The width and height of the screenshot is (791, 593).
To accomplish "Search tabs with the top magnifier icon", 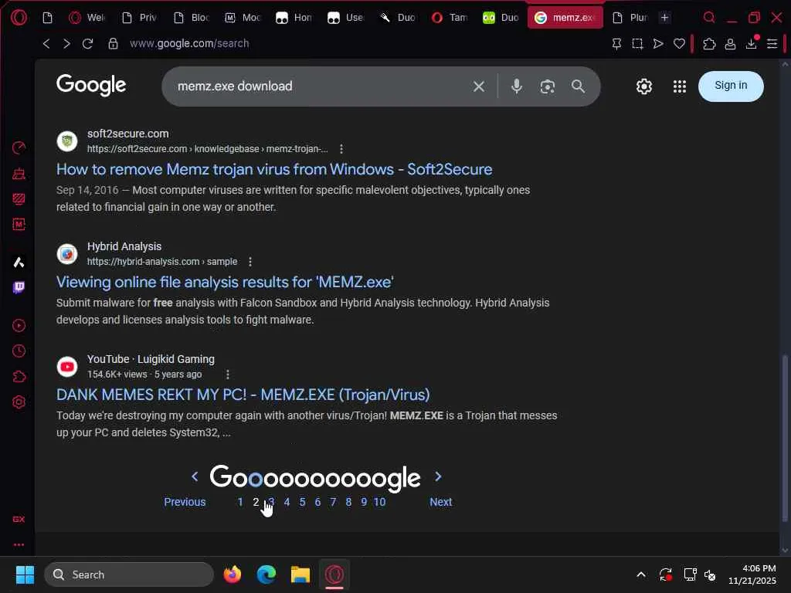I will pyautogui.click(x=709, y=18).
